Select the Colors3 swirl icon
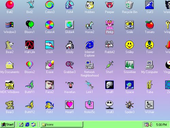 (x=50, y=5)
